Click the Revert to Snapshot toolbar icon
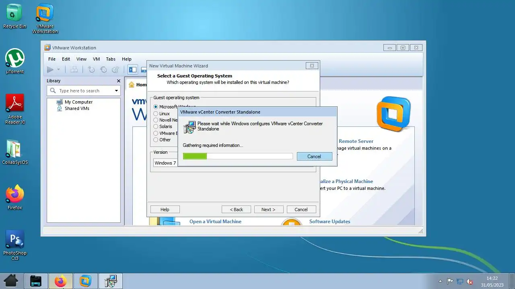Screen dimensions: 515x289 click(103, 69)
